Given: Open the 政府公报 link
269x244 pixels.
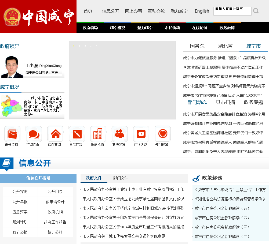Looking at the screenshot, I should pos(20,232).
